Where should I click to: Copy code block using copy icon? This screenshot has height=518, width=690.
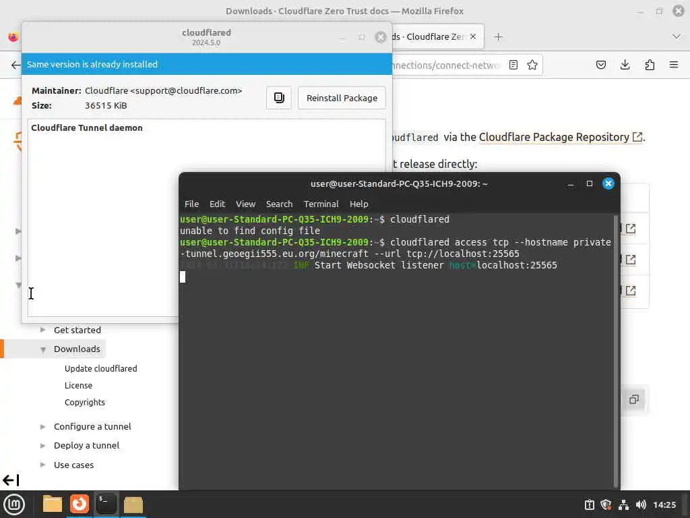[633, 399]
